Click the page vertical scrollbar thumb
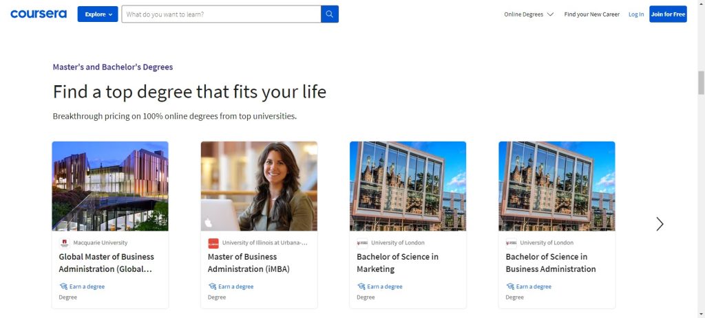Viewport: 705px width, 318px height. coord(701,82)
